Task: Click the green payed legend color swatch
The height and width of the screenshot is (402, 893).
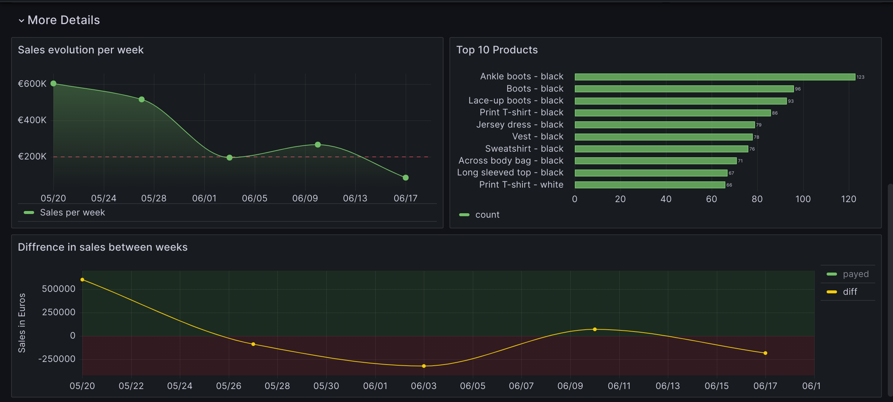Action: [x=832, y=274]
